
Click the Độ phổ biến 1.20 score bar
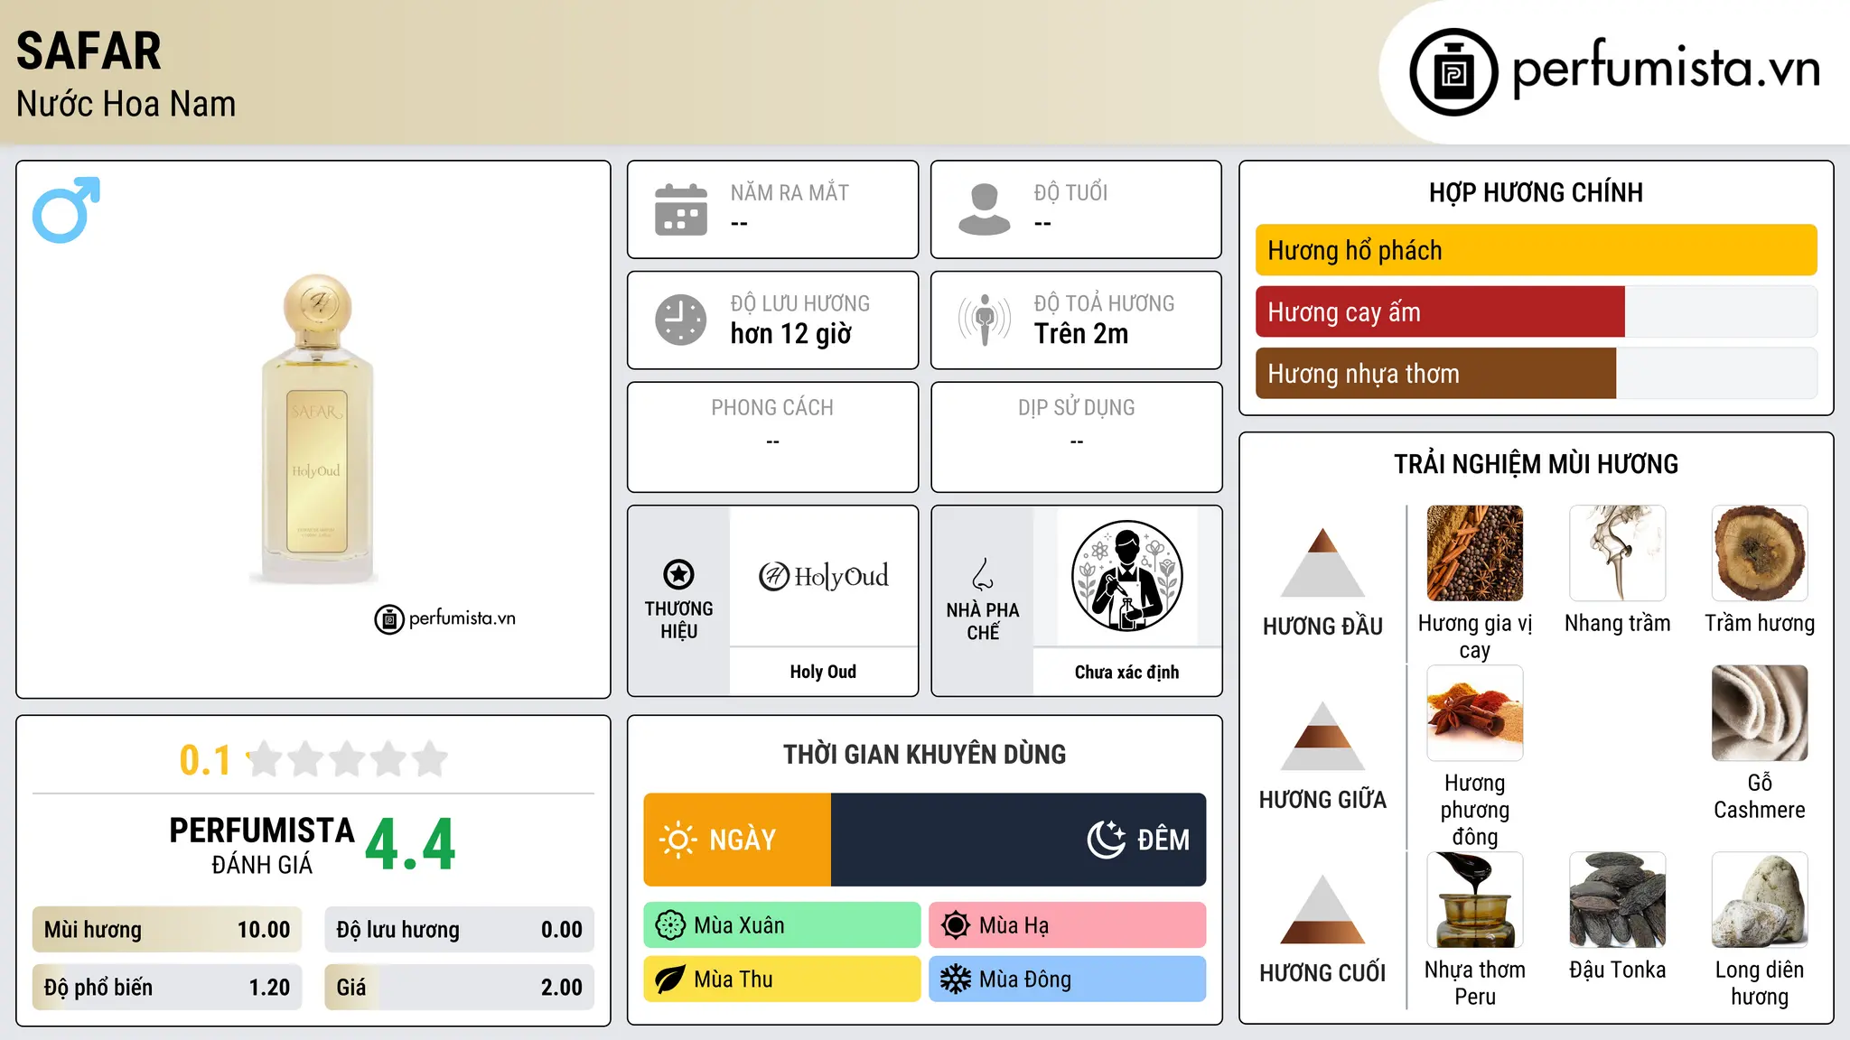click(167, 988)
